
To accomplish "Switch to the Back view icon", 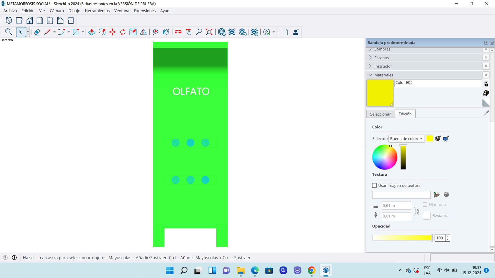I will coord(50,21).
